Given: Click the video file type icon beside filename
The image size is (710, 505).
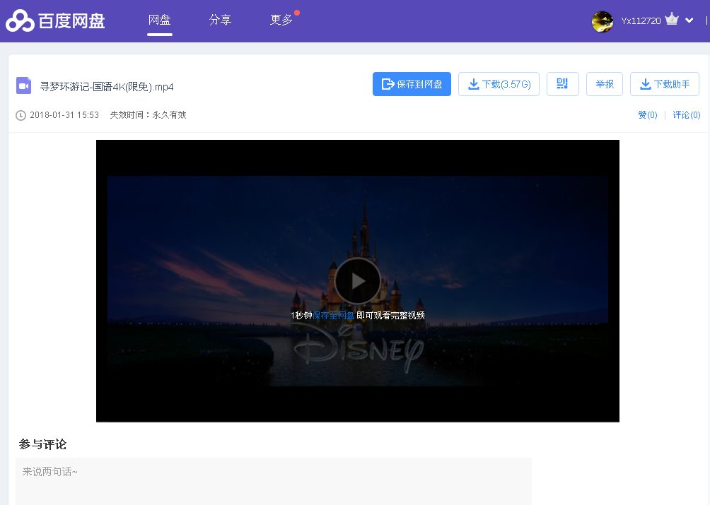Looking at the screenshot, I should tap(24, 85).
